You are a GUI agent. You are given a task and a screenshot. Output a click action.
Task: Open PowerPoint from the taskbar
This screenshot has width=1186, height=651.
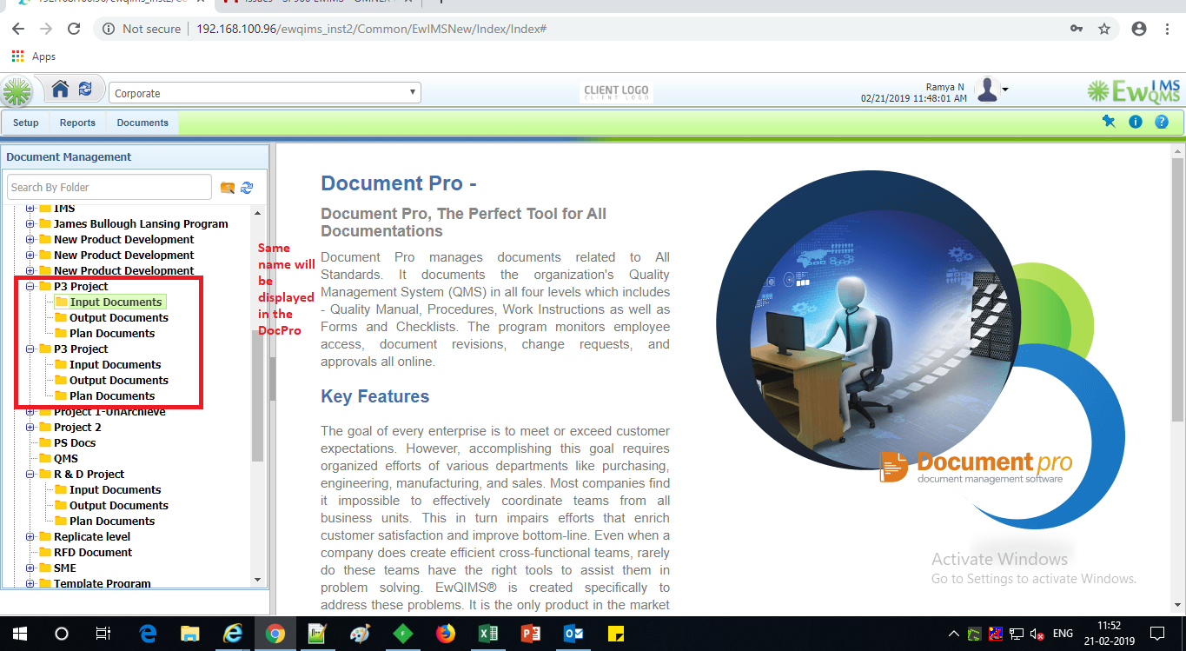531,634
